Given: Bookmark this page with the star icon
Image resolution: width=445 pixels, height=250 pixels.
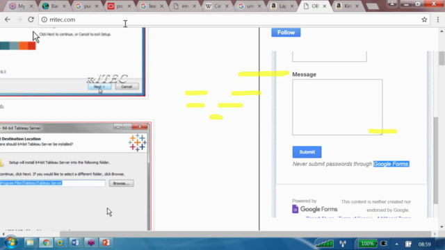Looking at the screenshot, I should 424,19.
